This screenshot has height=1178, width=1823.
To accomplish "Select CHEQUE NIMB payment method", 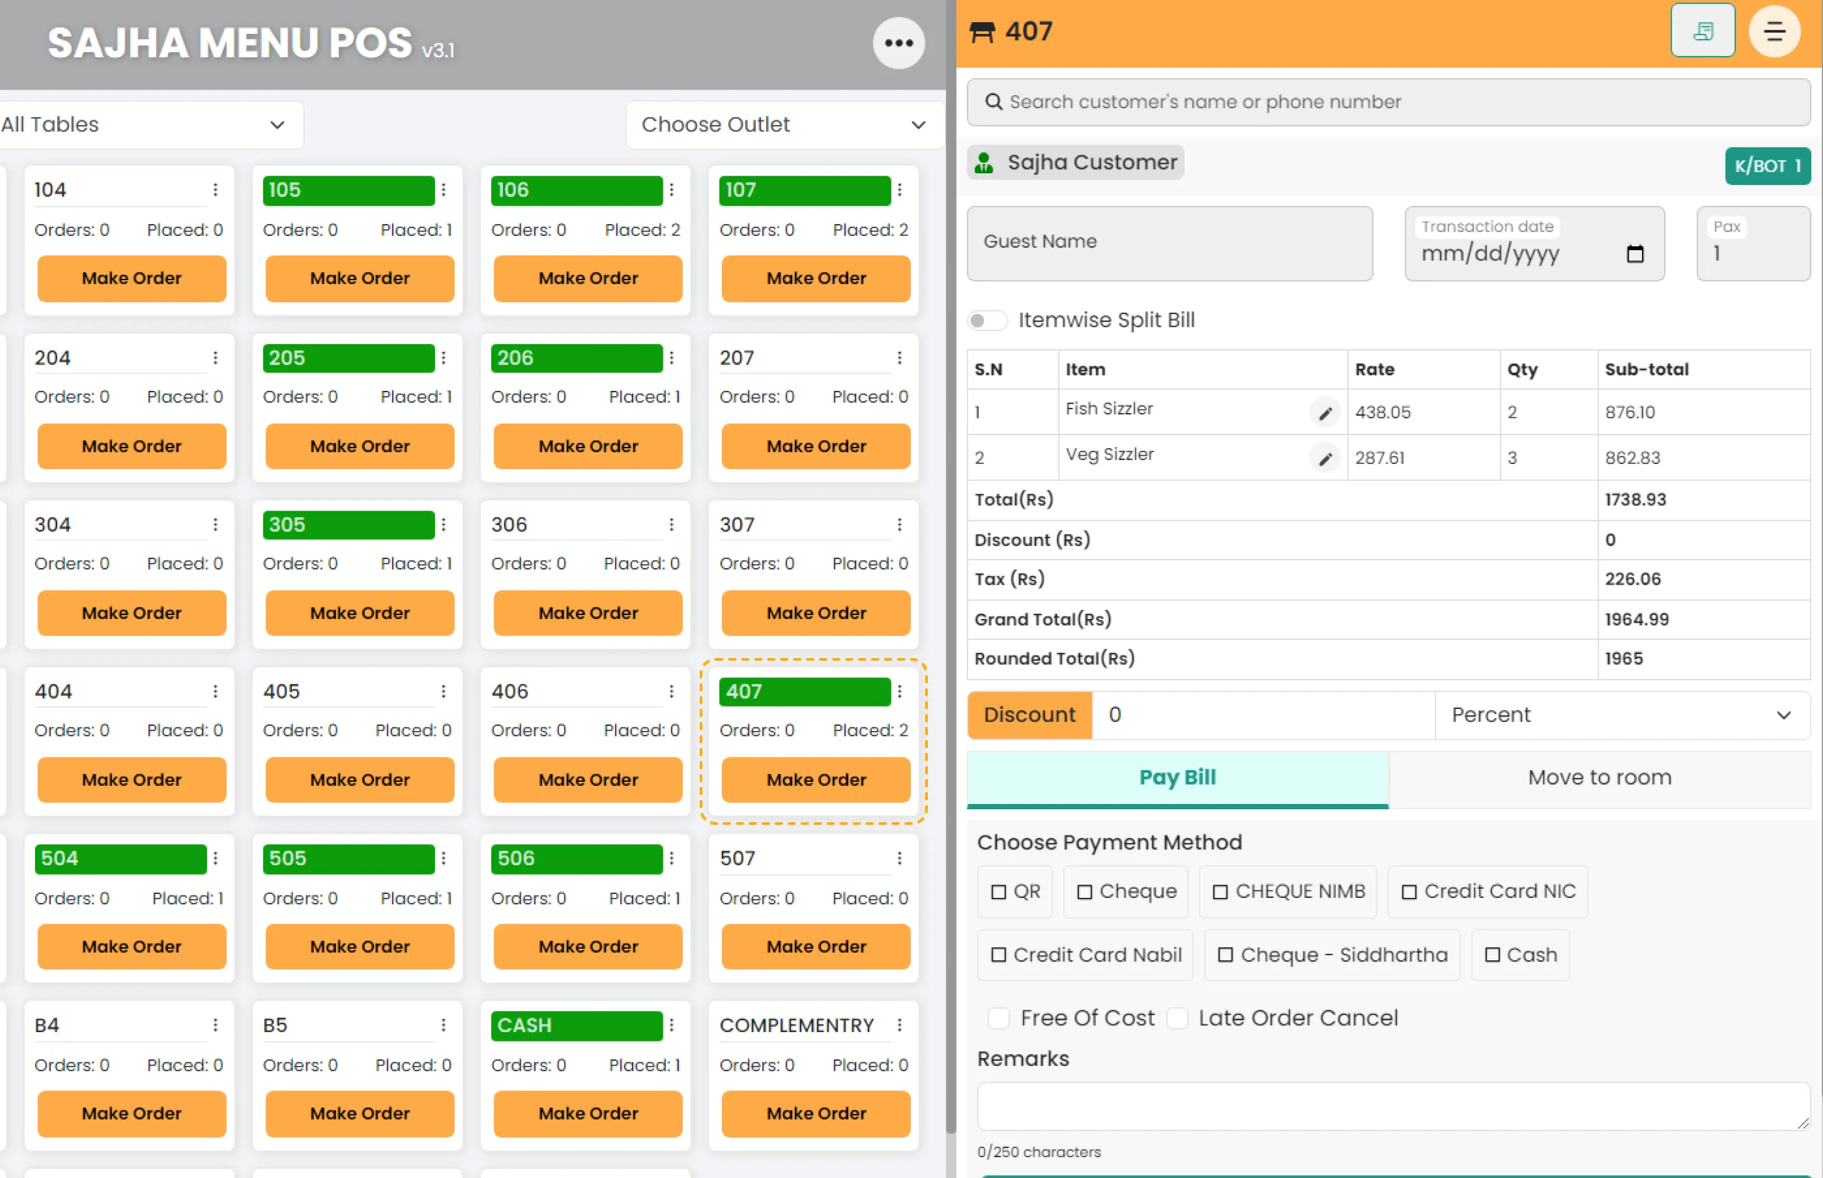I will 1287,892.
